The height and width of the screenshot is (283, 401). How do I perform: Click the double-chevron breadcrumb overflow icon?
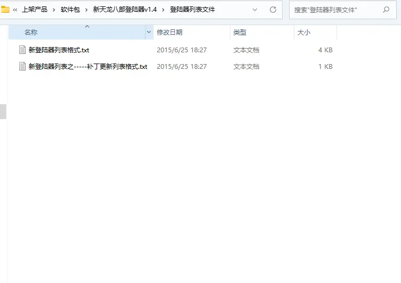[15, 10]
